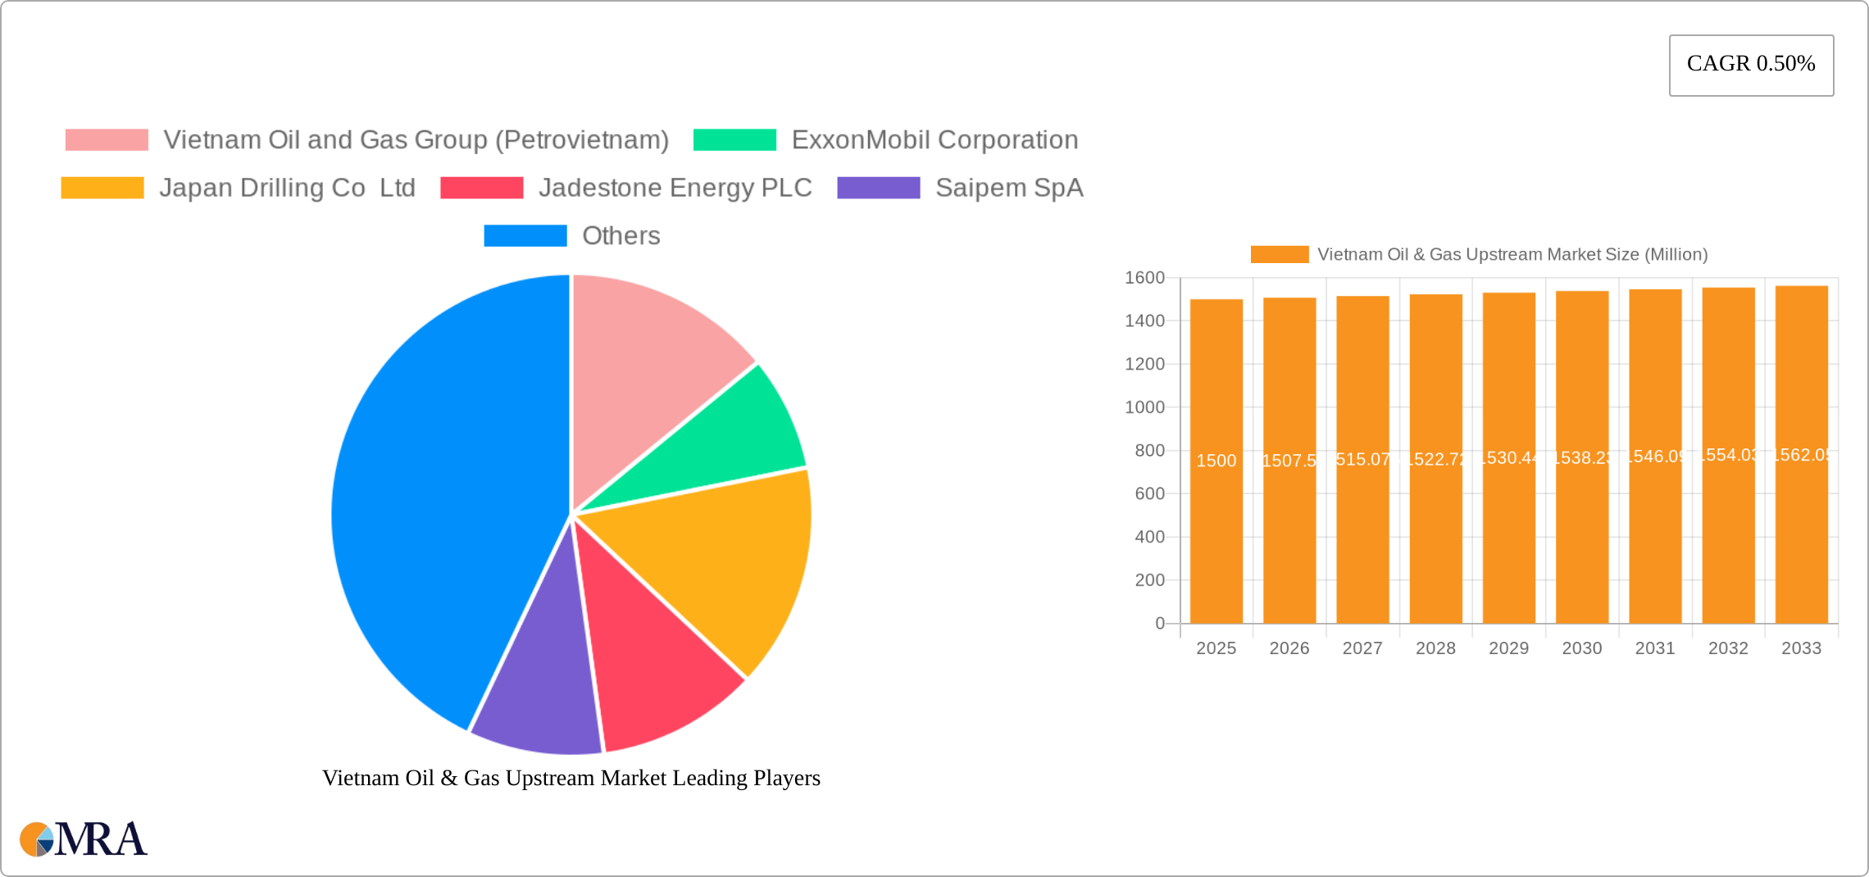Click the 2033 x-axis label
This screenshot has width=1869, height=877.
point(1802,648)
